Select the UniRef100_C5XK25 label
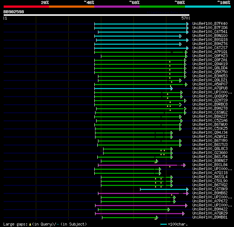Image resolution: width=234 pixels, height=227 pixels. pyautogui.click(x=210, y=129)
